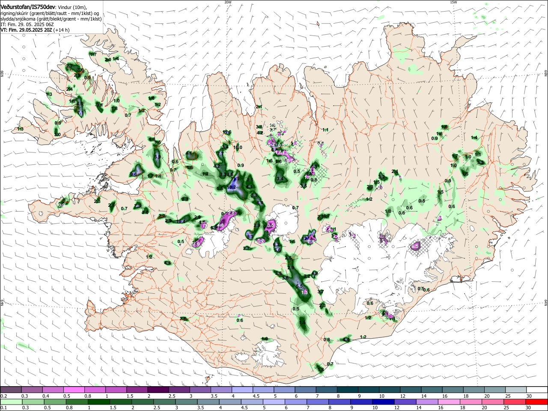This screenshot has width=548, height=411.
Task: Pick top legend swatch between 4 and 4.5
Action: click(x=242, y=390)
